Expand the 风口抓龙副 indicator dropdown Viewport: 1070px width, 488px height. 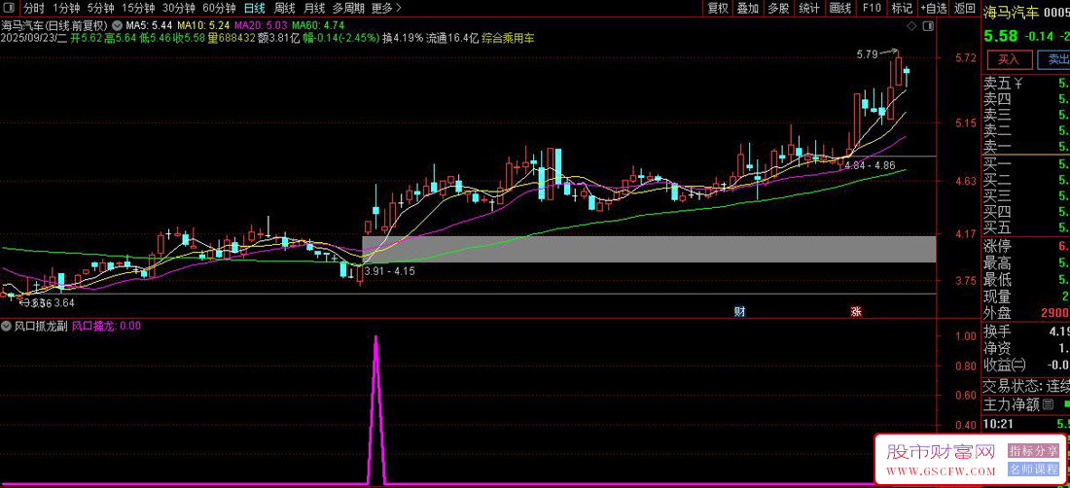[x=8, y=326]
